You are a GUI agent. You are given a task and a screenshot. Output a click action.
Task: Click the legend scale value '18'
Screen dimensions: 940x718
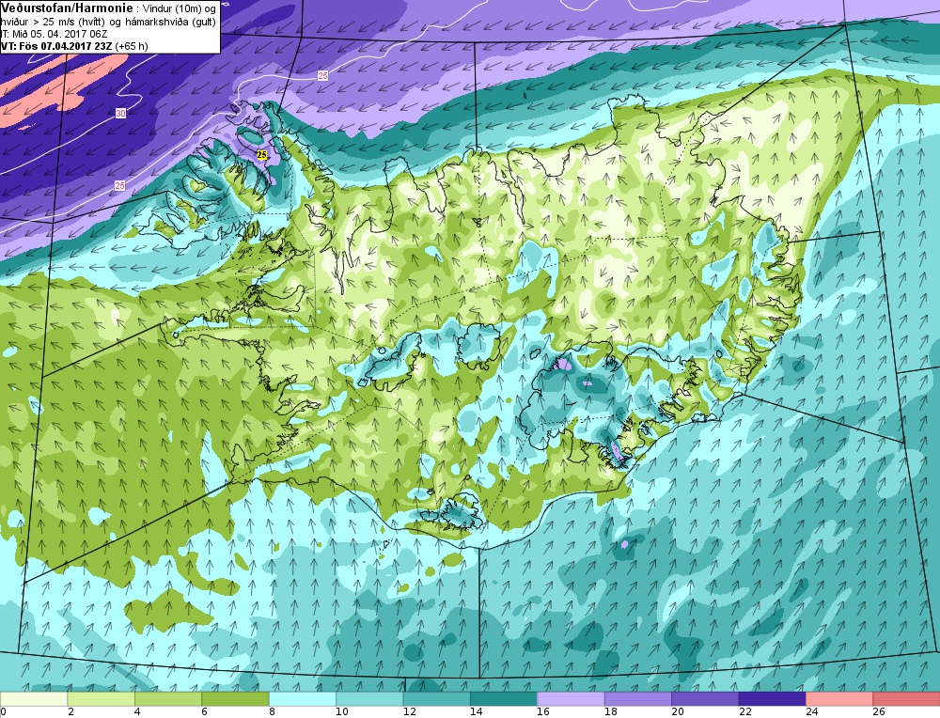click(610, 712)
